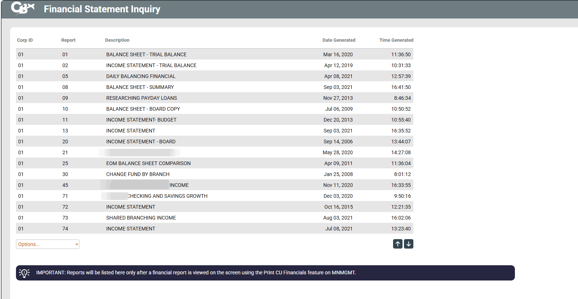Select Researching Payday Loans report
The width and height of the screenshot is (578, 299).
pos(141,98)
